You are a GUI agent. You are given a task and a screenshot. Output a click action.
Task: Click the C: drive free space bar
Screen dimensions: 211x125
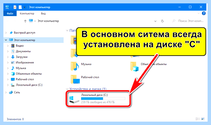[x=103, y=99]
